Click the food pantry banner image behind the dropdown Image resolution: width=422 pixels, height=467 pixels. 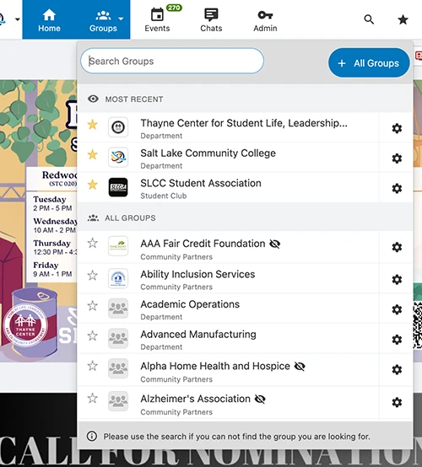point(38,220)
